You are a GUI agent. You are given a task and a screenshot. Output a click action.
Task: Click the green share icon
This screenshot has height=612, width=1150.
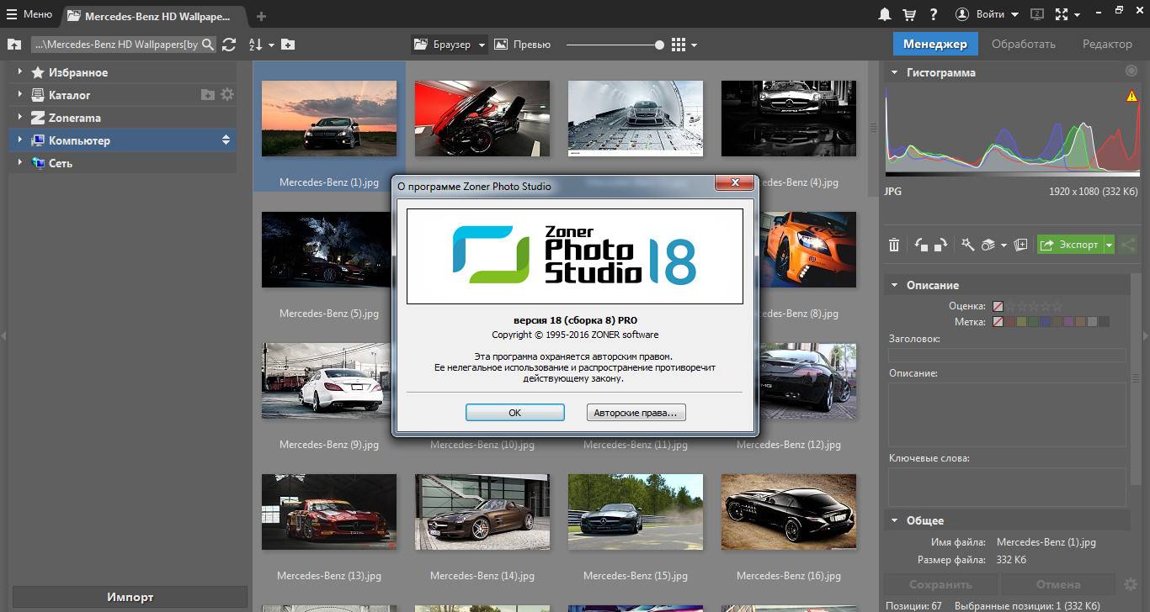(x=1127, y=245)
